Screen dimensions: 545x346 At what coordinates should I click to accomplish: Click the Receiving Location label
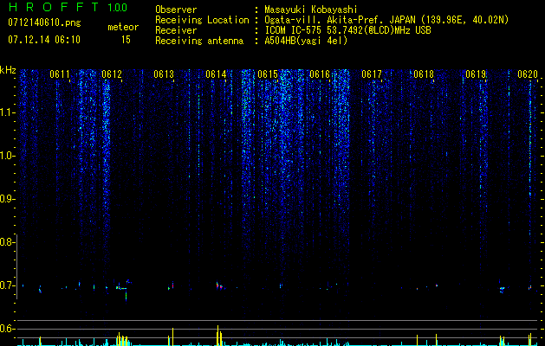click(202, 20)
